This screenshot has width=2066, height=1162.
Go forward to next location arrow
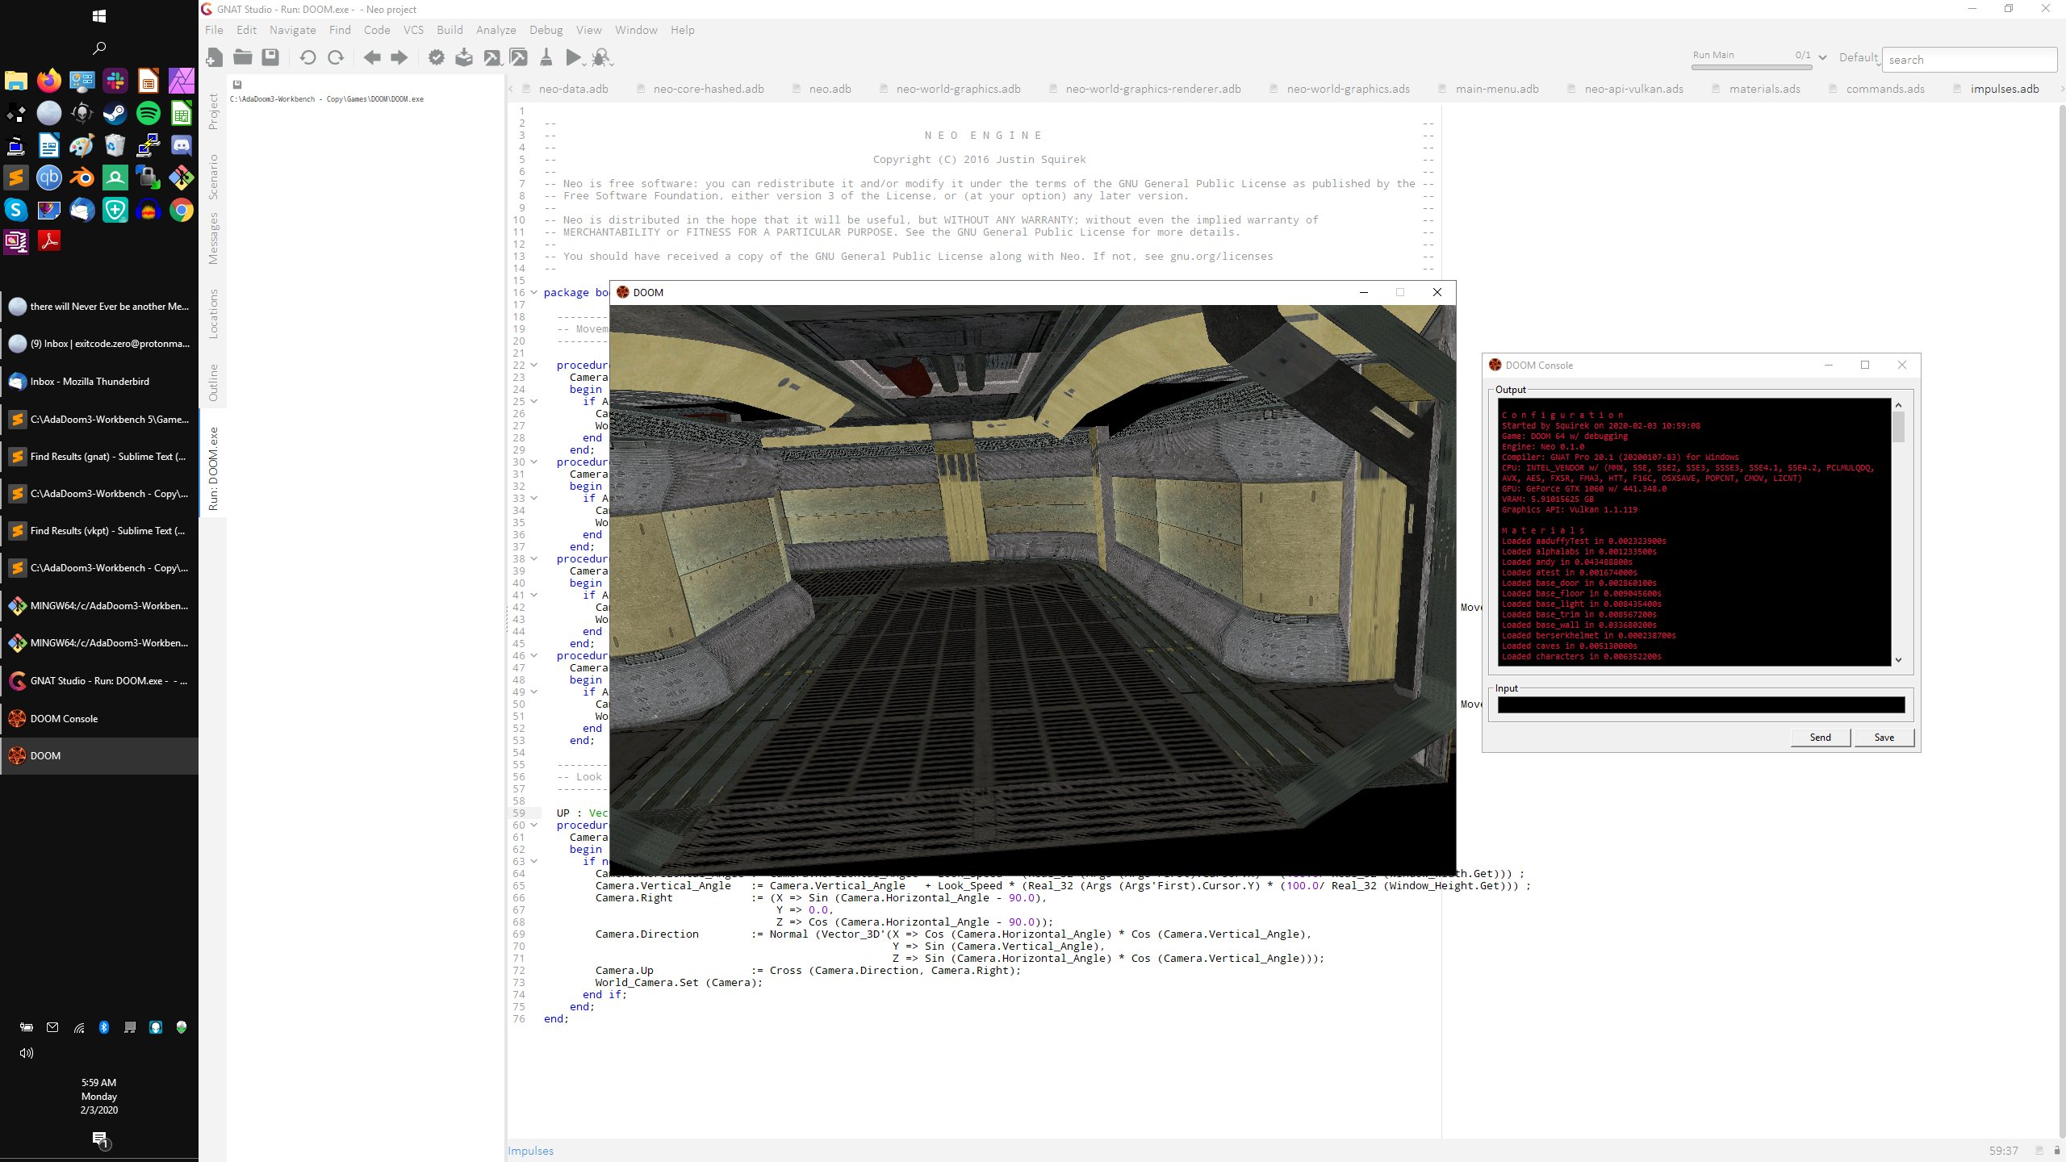[399, 57]
